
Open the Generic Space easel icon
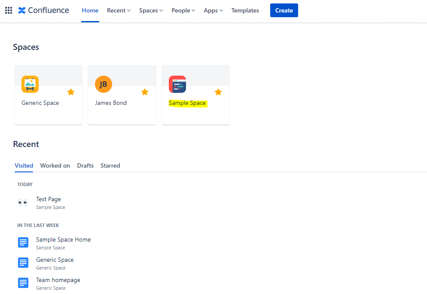click(30, 84)
